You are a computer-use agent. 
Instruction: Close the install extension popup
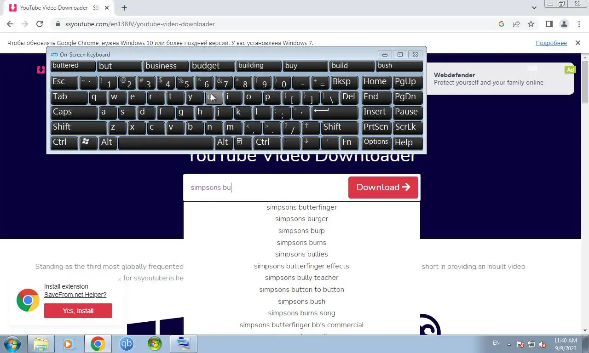[x=120, y=279]
